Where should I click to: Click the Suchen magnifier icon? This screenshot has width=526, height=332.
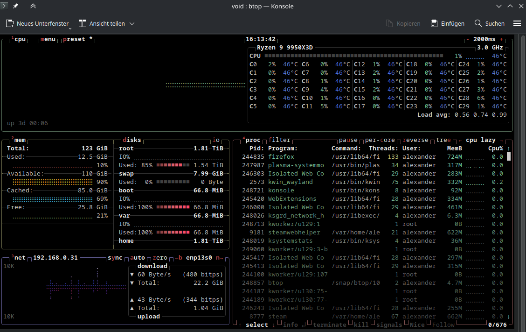coord(478,23)
